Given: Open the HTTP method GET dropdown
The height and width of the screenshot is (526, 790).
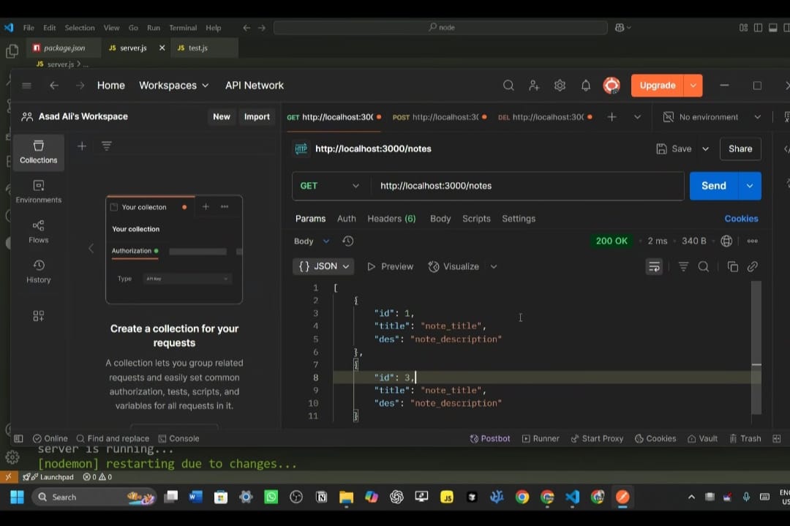Looking at the screenshot, I should coord(329,186).
